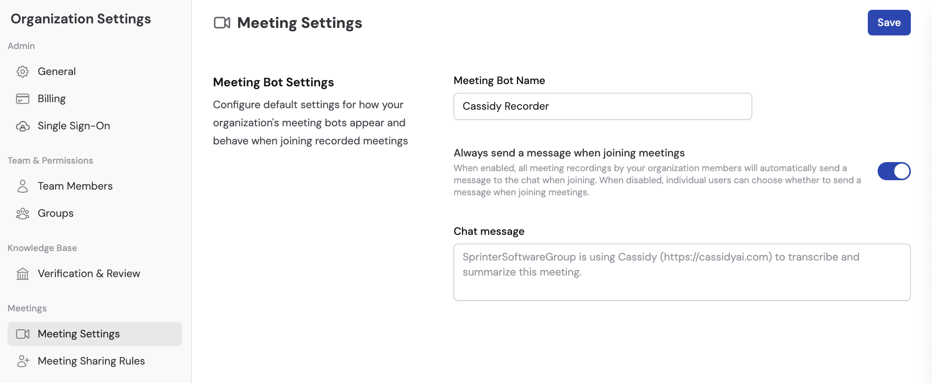
Task: Click inside the Chat message text area
Action: 680,272
